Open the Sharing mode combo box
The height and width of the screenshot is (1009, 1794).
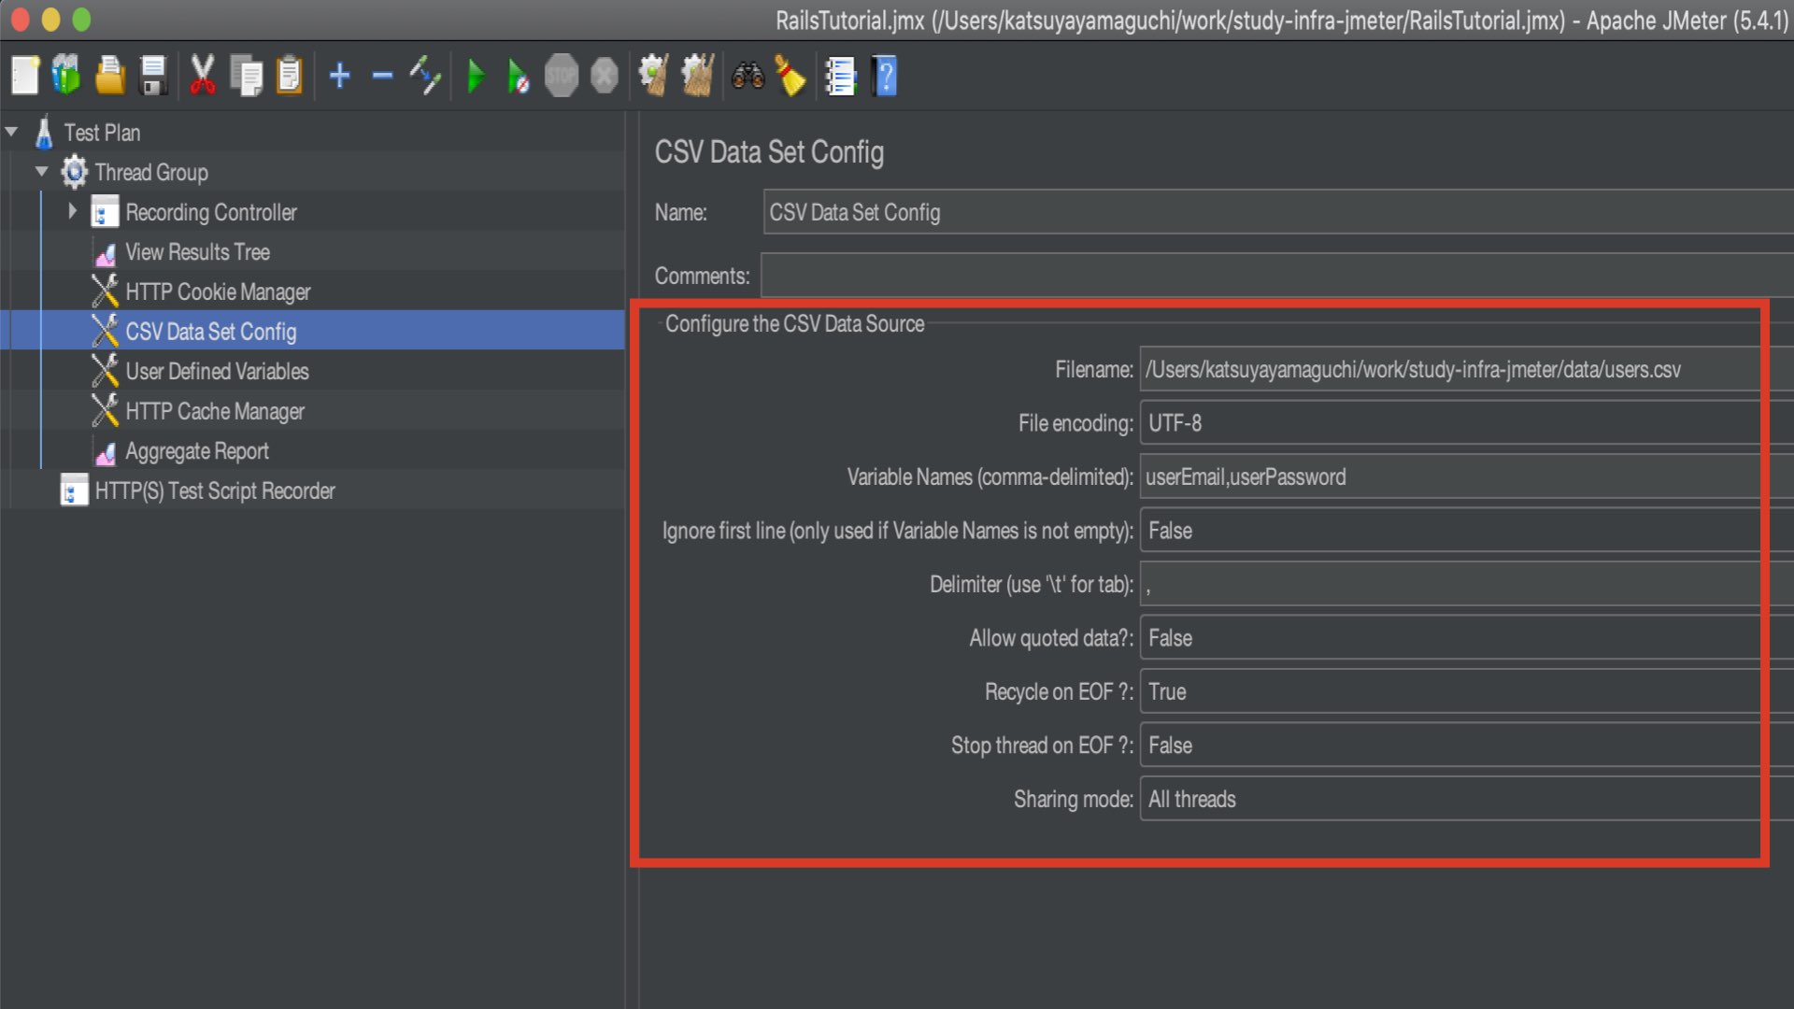[1448, 799]
